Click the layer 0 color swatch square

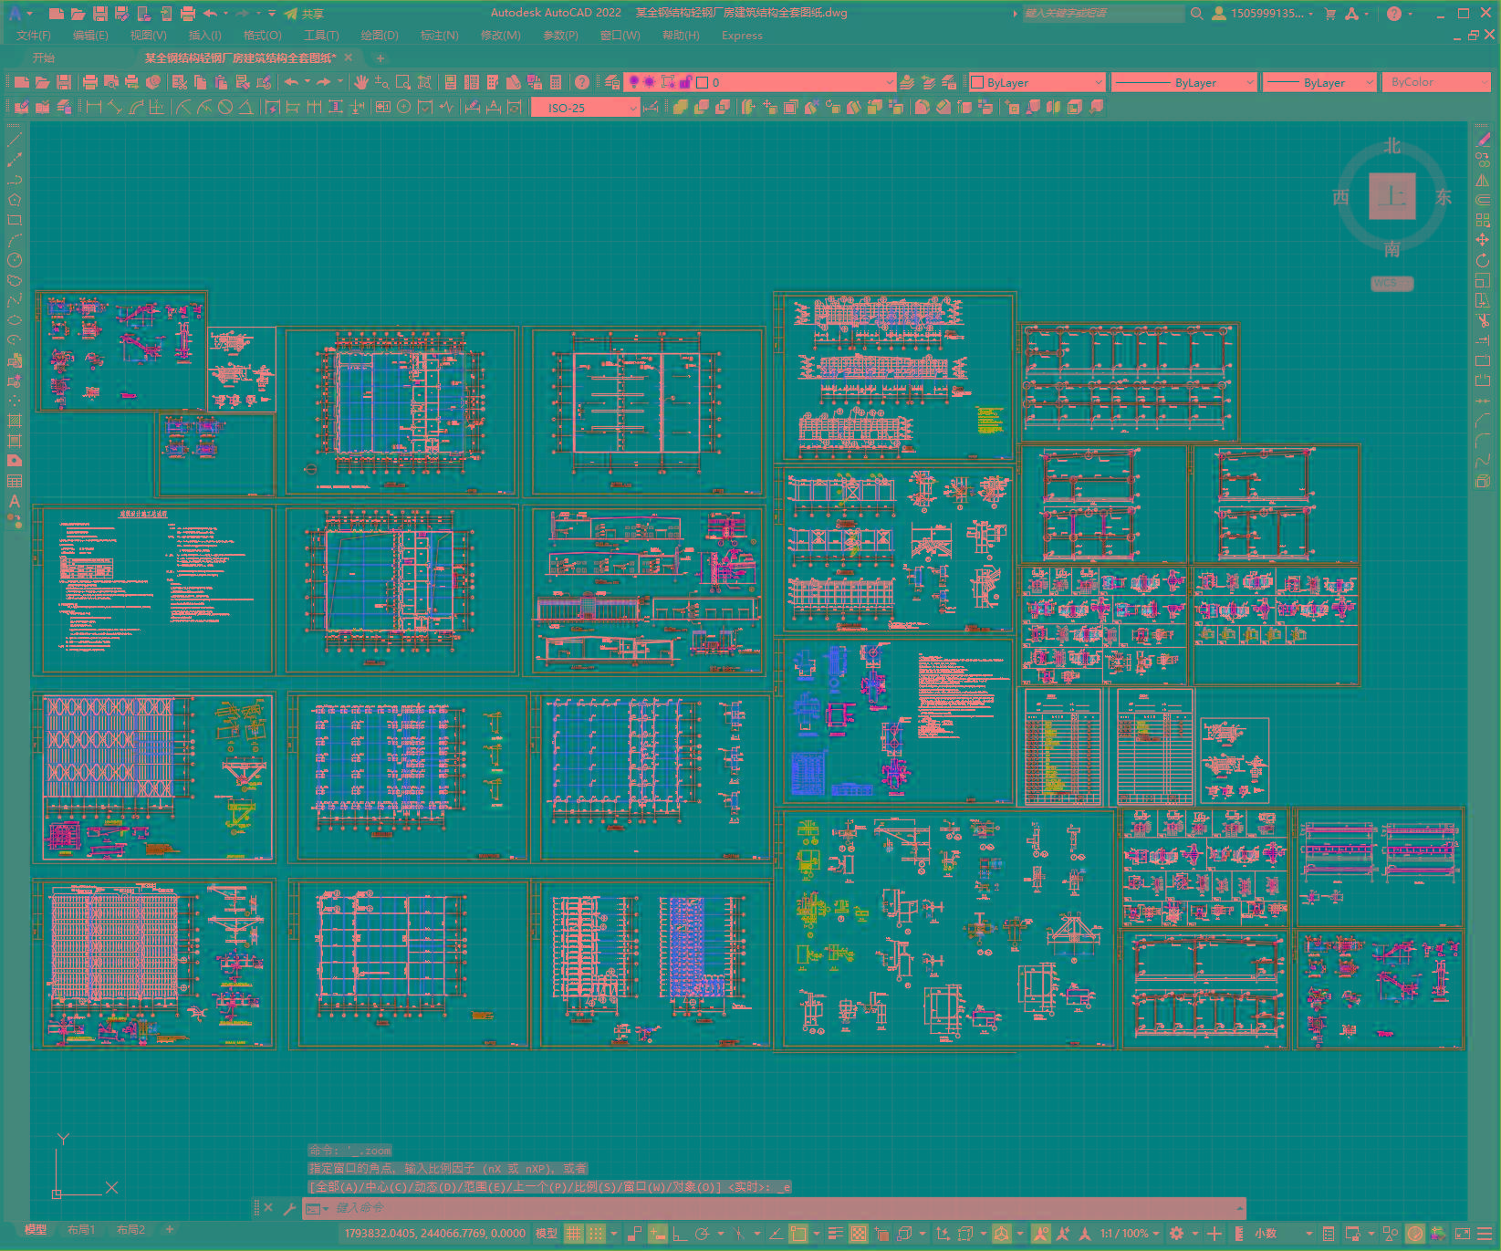[703, 82]
